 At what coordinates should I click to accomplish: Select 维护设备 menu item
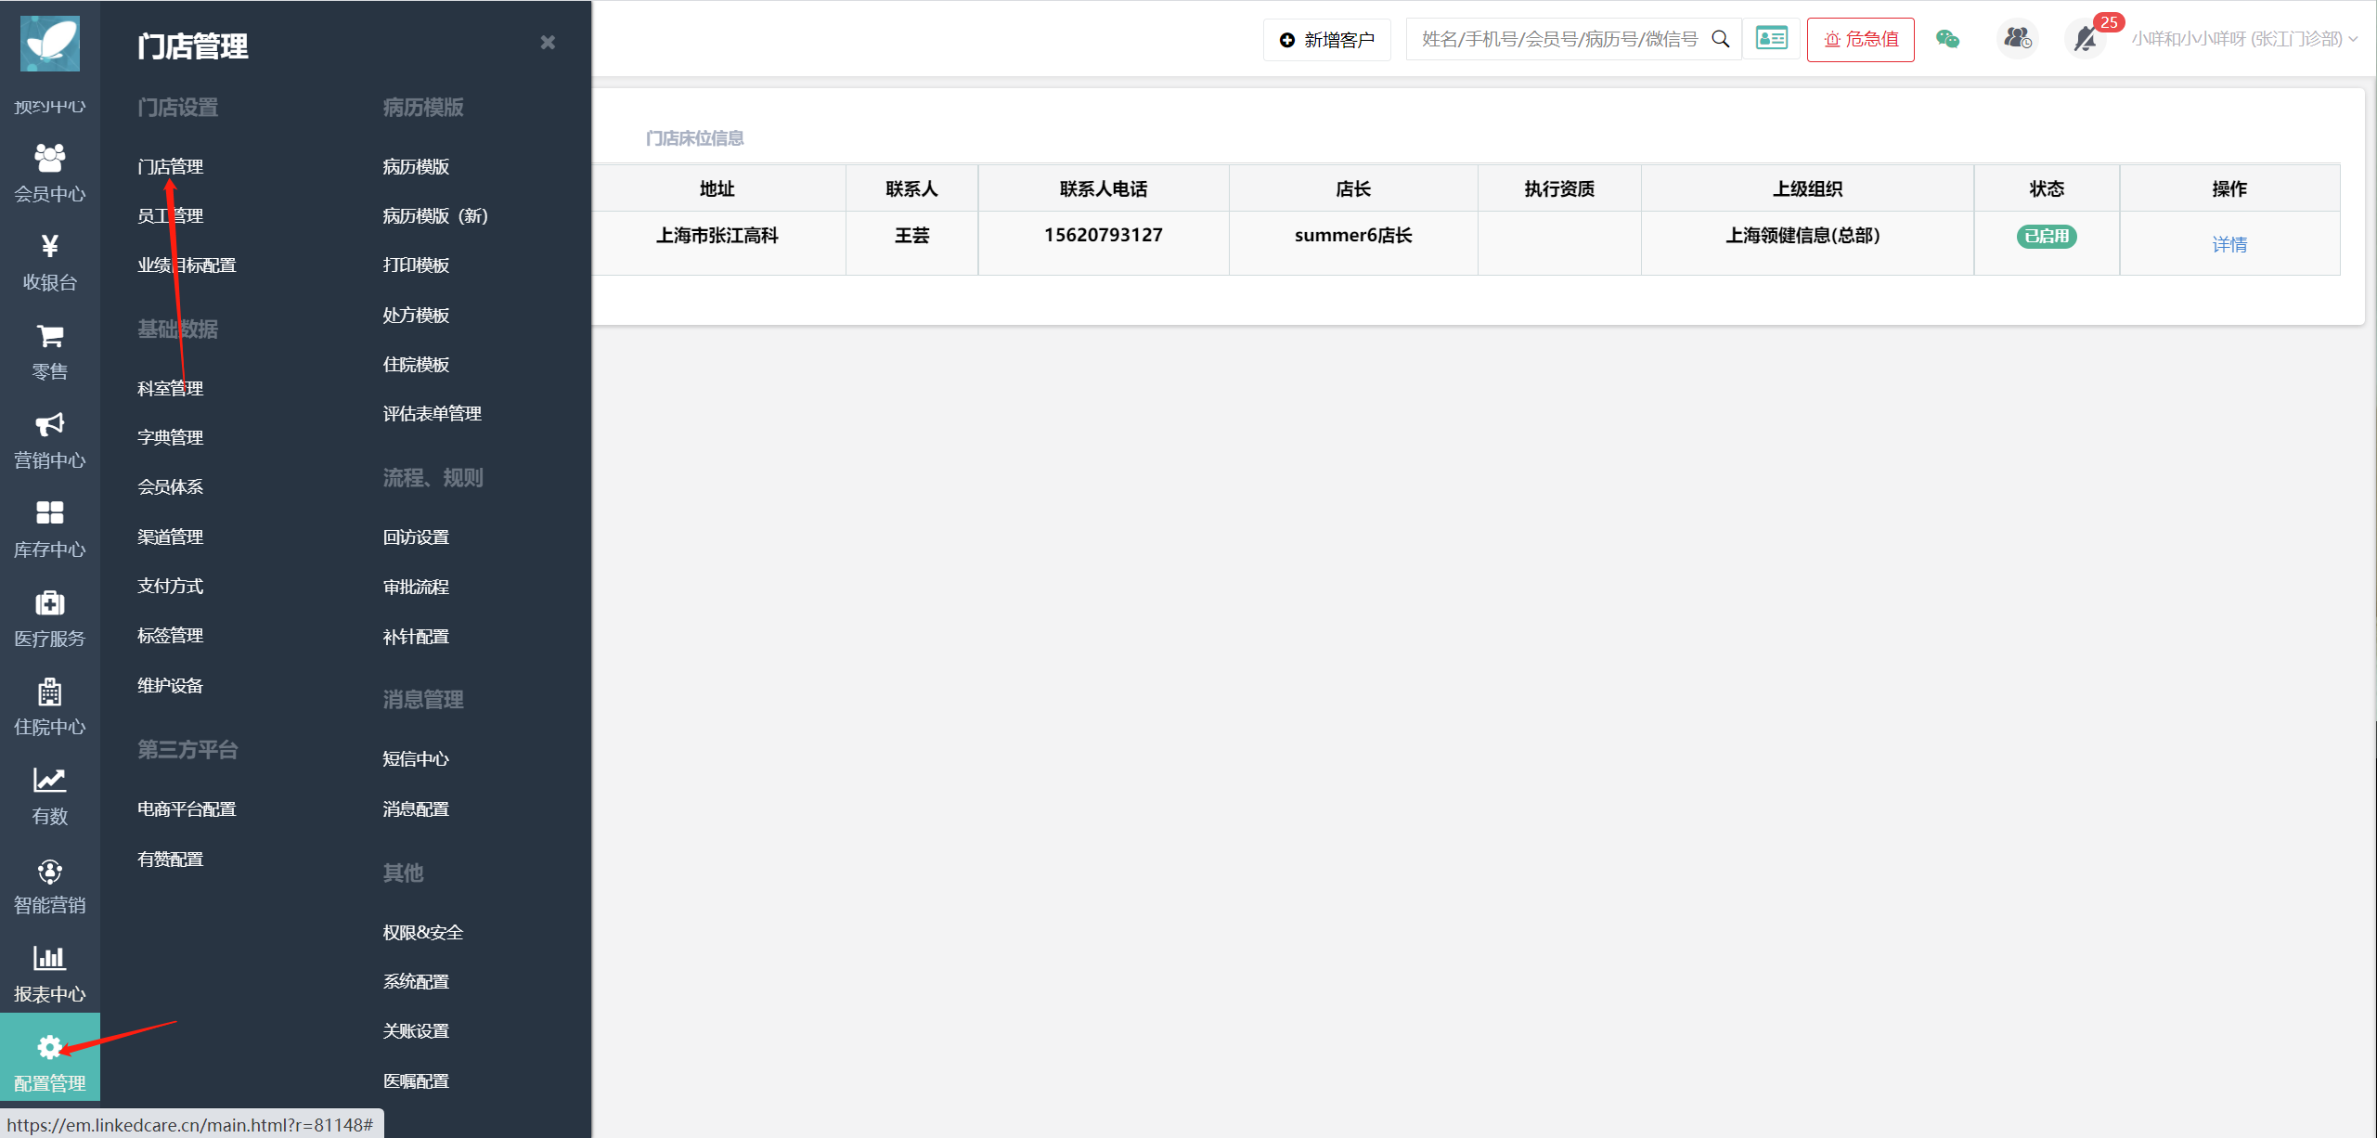170,685
